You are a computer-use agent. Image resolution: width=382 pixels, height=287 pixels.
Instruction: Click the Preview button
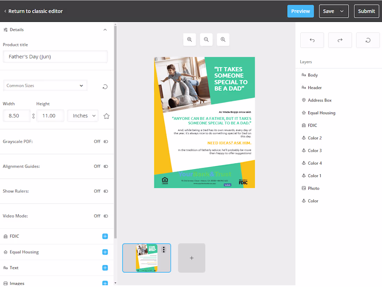[x=300, y=11]
